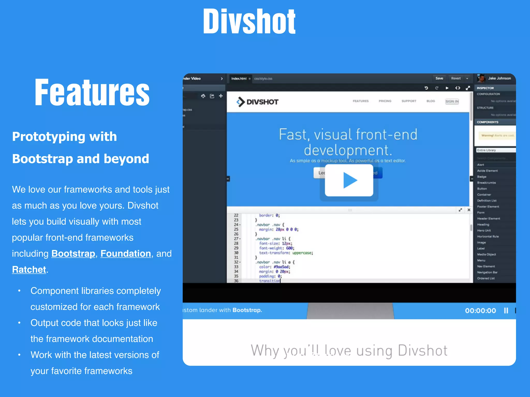Follow the Ratchet link in the description
Screen dimensions: 530x397
coord(29,270)
